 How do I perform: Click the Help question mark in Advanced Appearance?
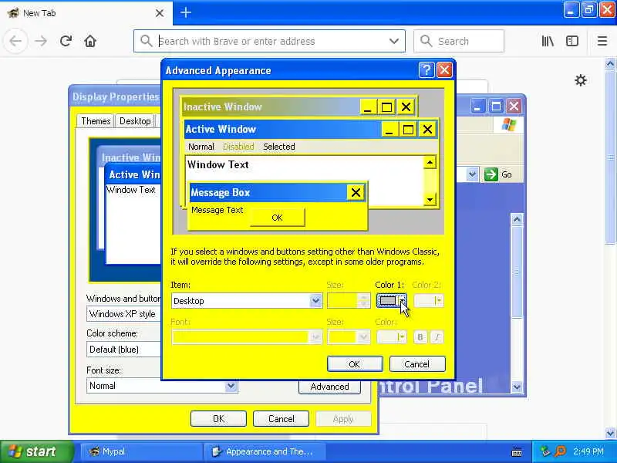[427, 70]
